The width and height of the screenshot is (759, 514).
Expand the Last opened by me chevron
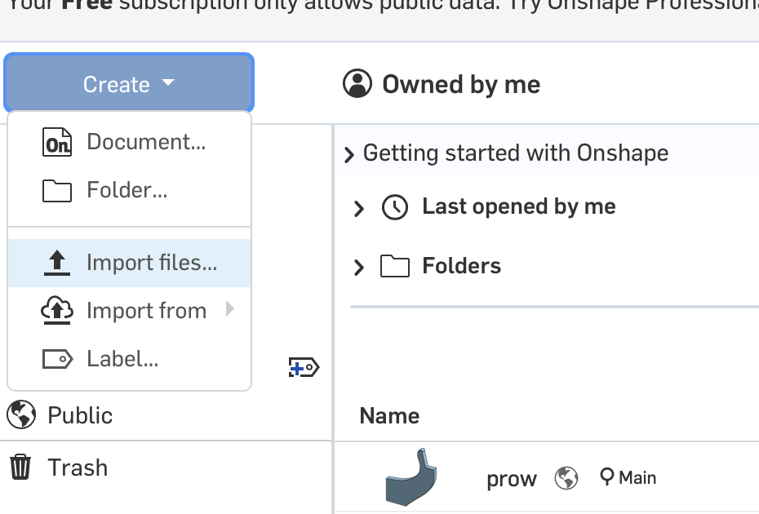coord(358,208)
